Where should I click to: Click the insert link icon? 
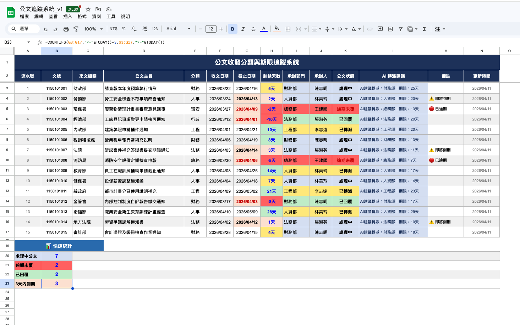click(370, 29)
